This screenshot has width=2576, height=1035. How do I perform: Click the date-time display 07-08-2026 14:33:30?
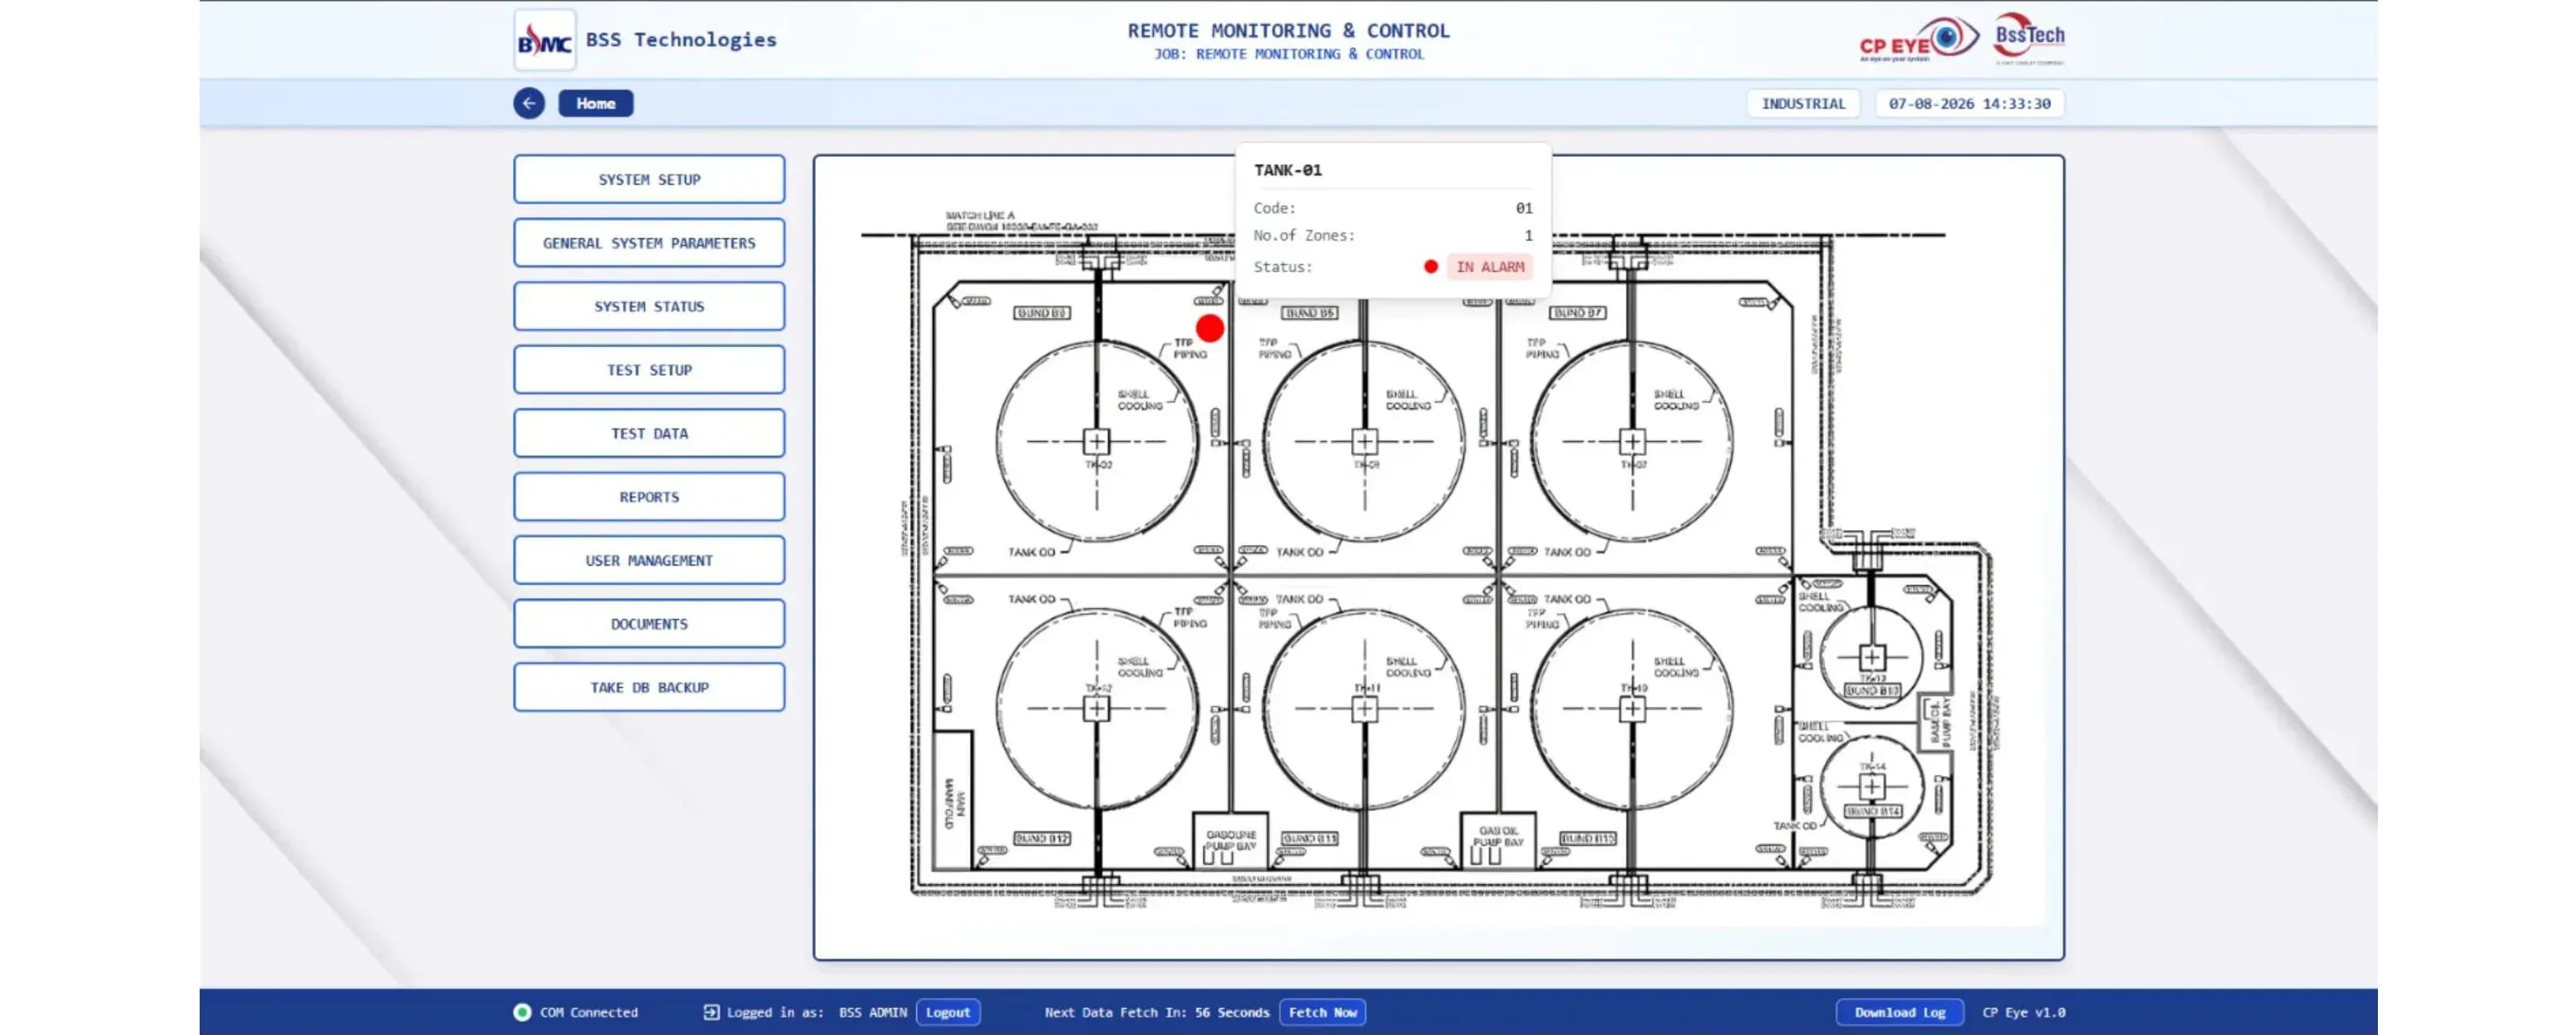tap(1969, 103)
